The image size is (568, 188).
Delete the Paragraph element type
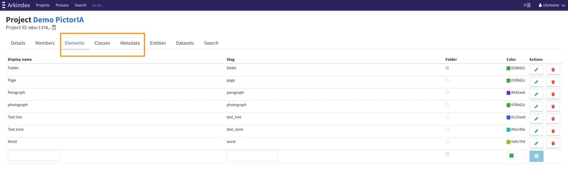pyautogui.click(x=553, y=94)
